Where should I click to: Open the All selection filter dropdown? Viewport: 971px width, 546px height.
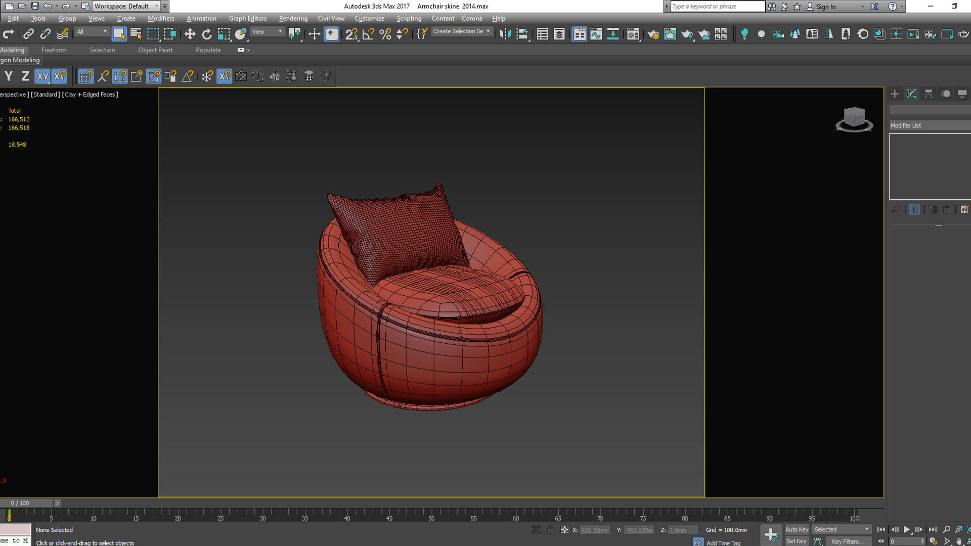[x=92, y=32]
